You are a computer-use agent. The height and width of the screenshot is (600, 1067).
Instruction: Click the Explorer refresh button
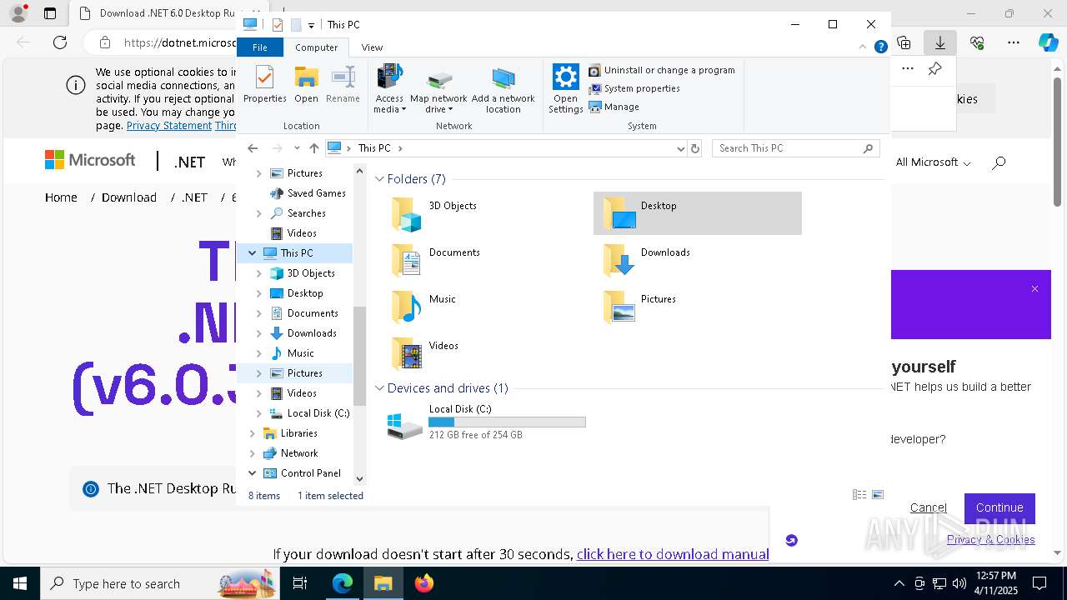(695, 148)
